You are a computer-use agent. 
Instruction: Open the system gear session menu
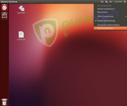[x=125, y=2]
